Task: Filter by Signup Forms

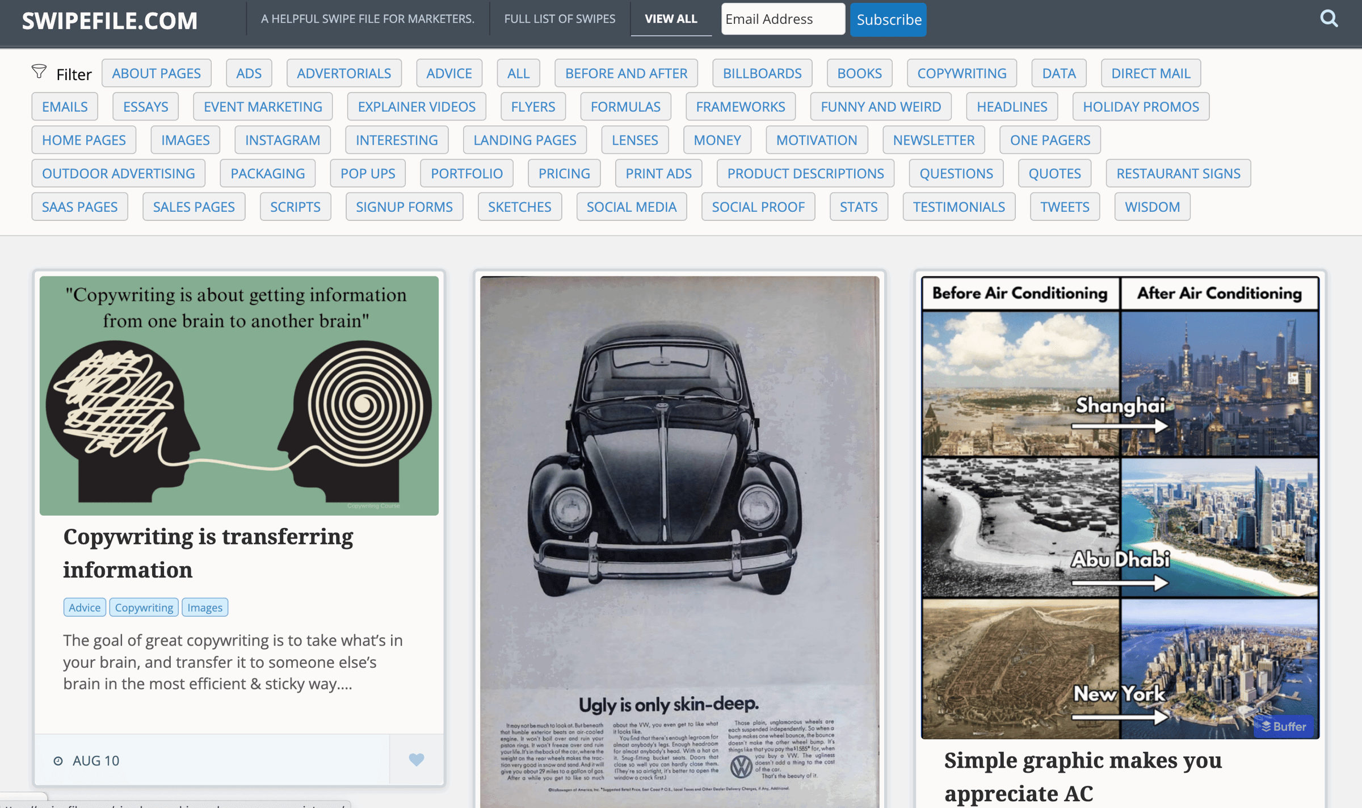Action: point(404,207)
